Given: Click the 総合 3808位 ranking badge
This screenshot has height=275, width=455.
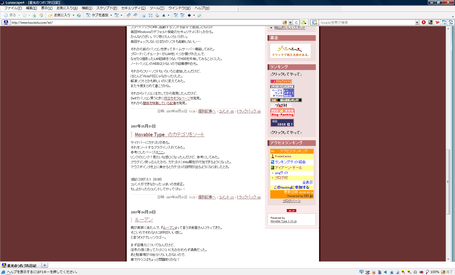Looking at the screenshot, I should [282, 123].
